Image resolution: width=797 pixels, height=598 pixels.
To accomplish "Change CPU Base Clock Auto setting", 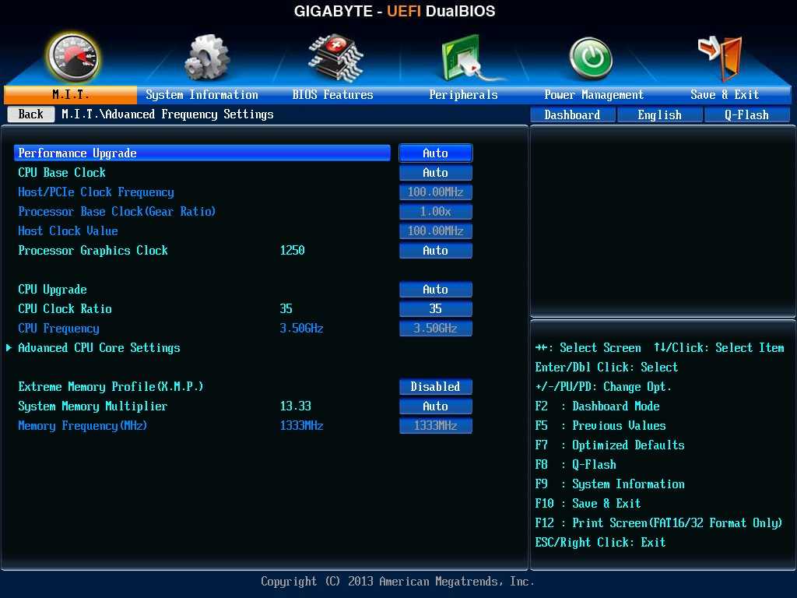I will [435, 173].
